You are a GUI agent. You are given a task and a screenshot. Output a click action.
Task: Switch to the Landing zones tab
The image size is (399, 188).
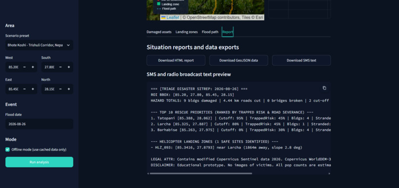(187, 32)
